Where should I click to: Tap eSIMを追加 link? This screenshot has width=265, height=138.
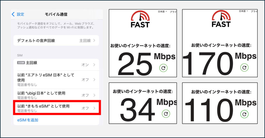pos(28,120)
